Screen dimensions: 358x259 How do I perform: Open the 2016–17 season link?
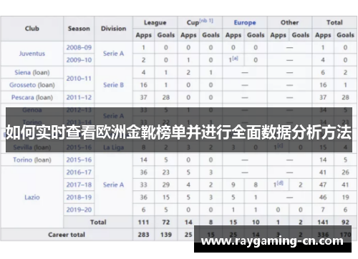click(x=79, y=172)
